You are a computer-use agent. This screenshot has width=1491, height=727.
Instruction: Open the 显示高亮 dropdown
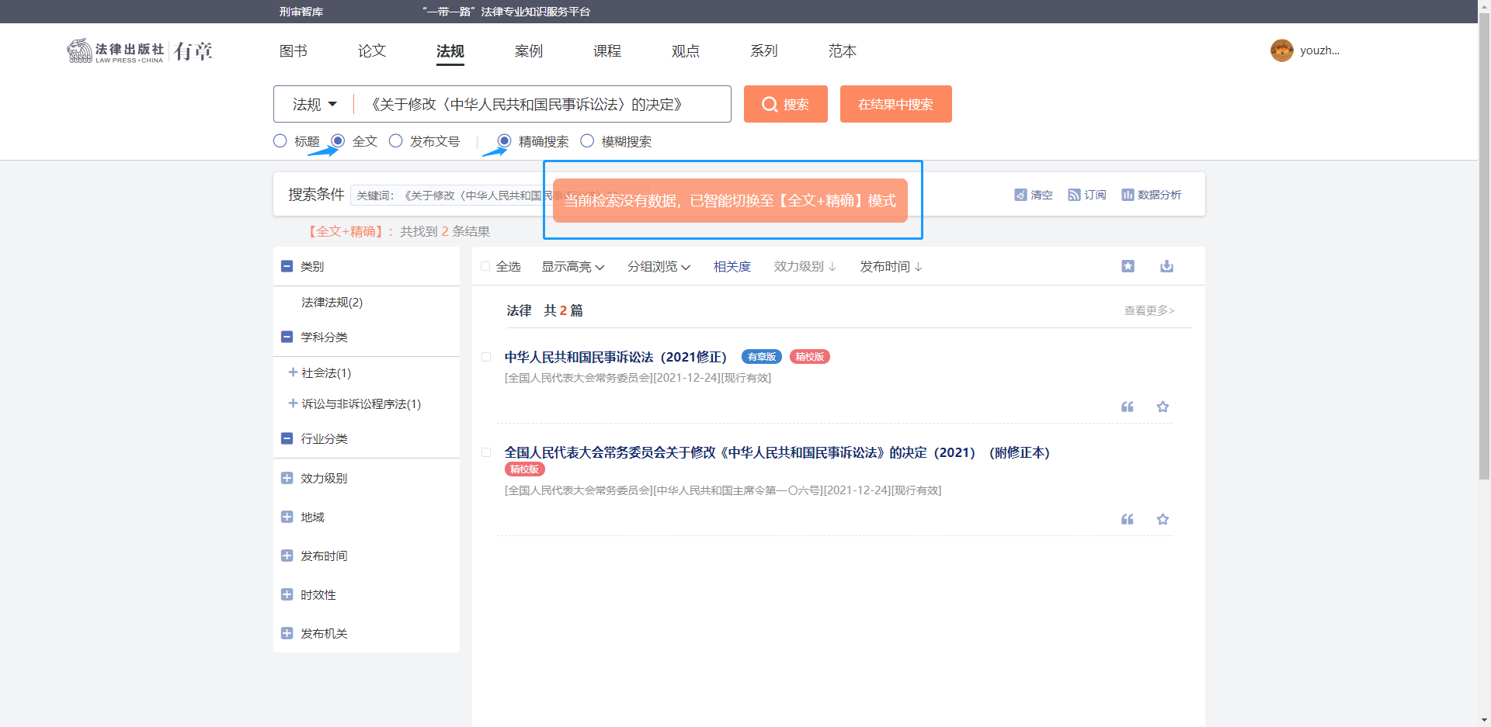(x=572, y=267)
